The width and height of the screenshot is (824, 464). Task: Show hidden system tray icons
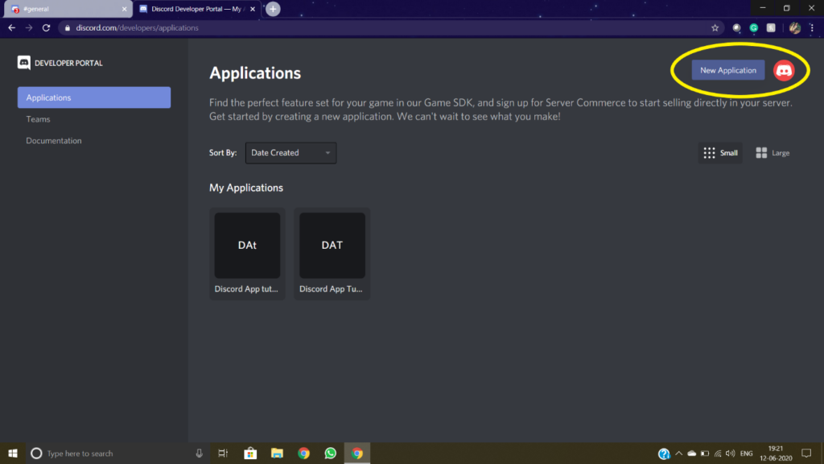[x=679, y=453]
